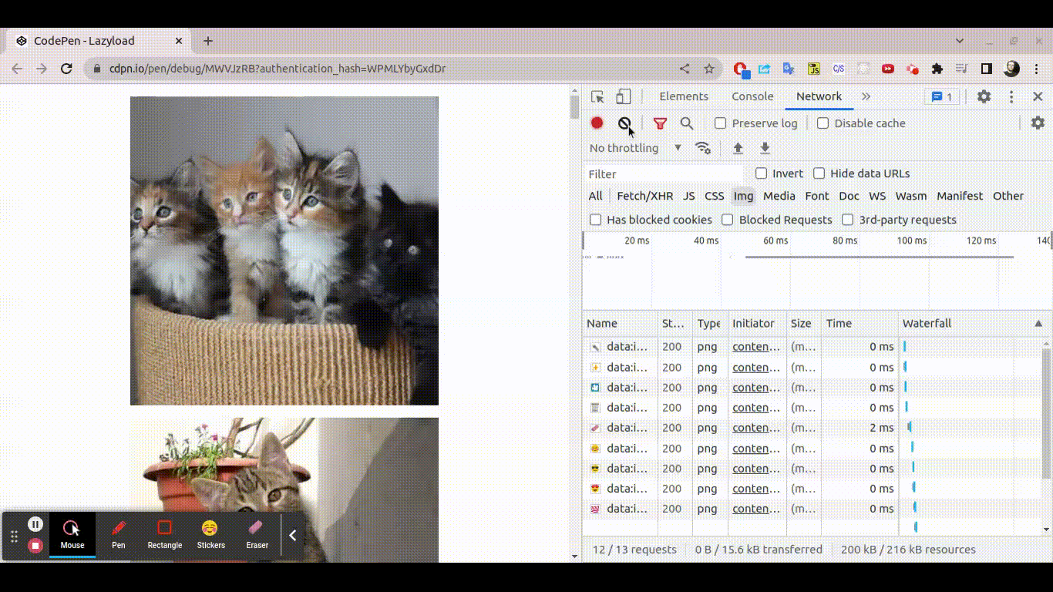Click the red record network log button

pos(597,123)
